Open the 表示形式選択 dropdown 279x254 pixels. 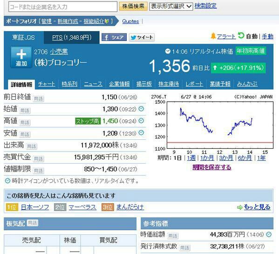171,7
